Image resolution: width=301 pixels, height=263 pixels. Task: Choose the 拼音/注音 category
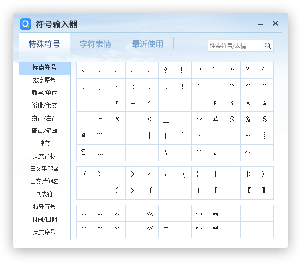45,118
